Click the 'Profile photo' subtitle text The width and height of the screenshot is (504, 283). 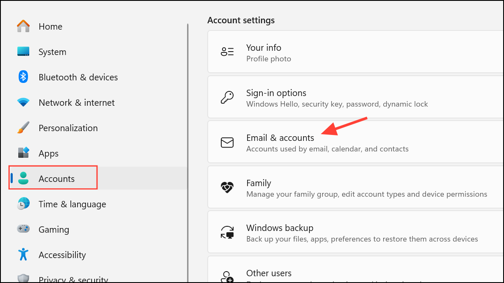coord(269,59)
